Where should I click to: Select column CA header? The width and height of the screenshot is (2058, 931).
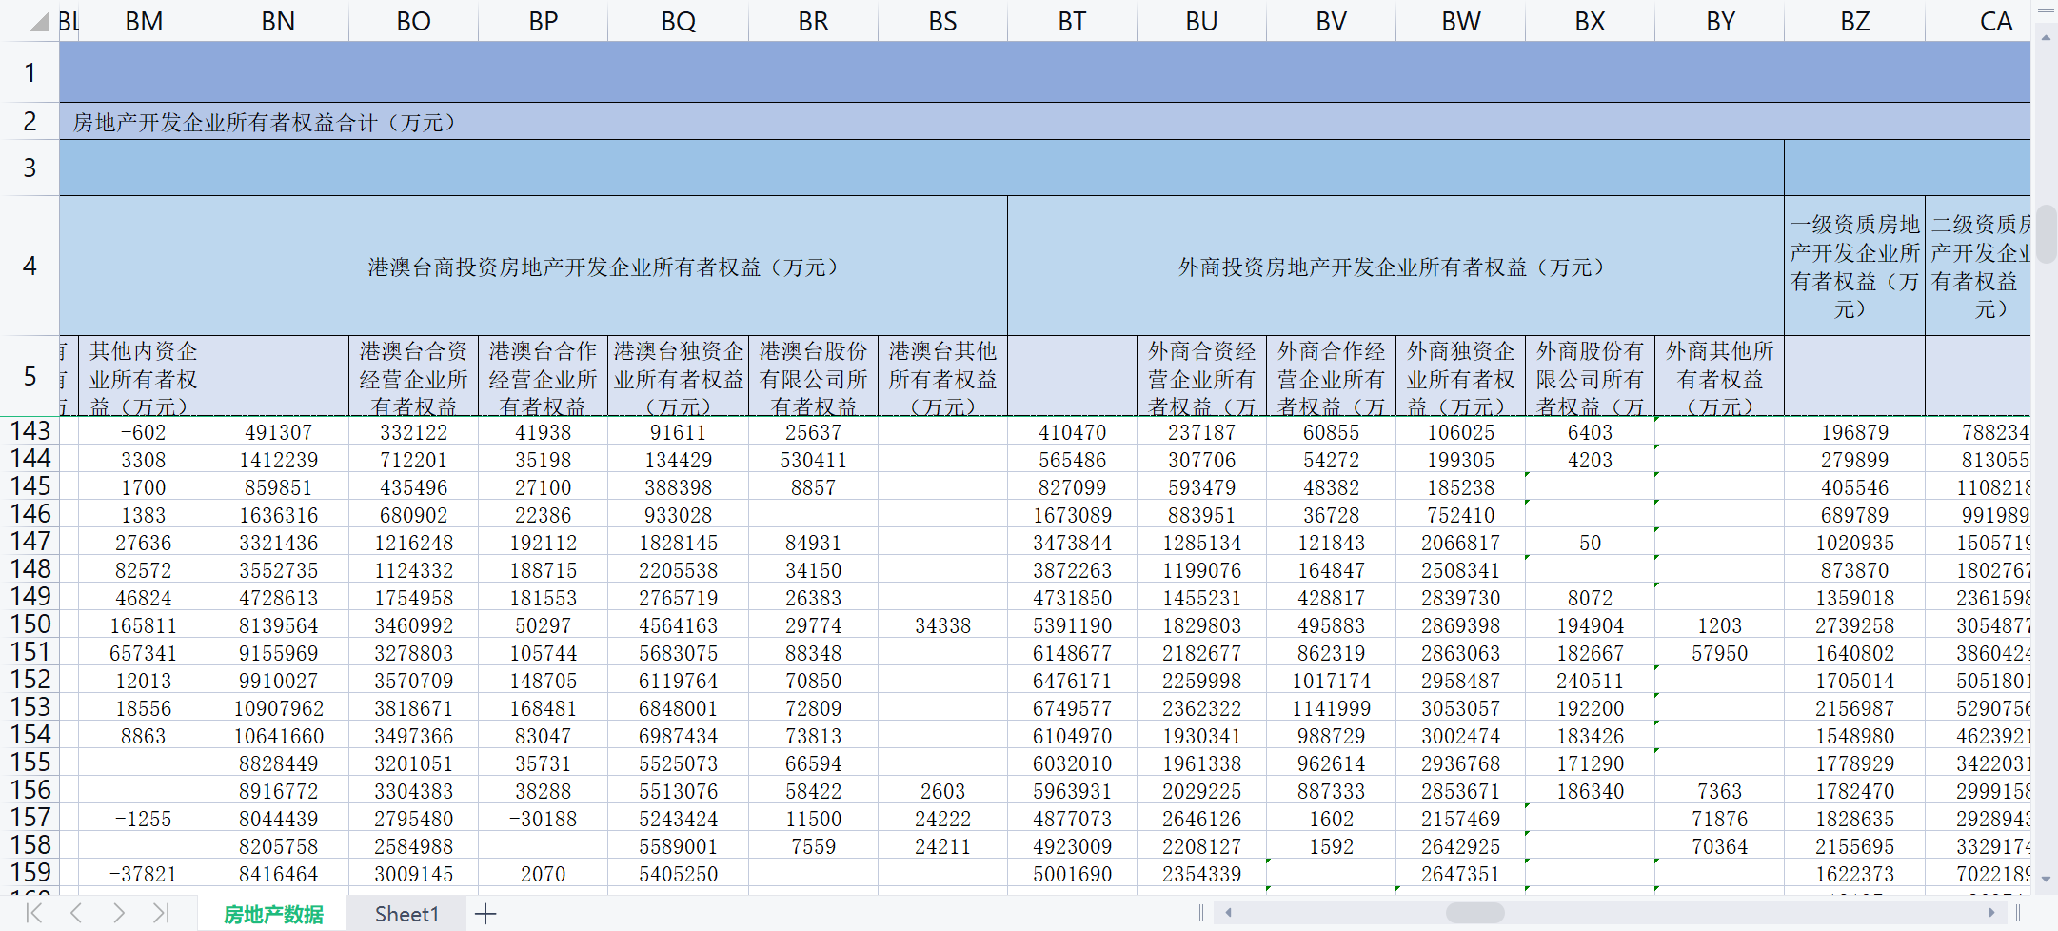(x=1978, y=21)
